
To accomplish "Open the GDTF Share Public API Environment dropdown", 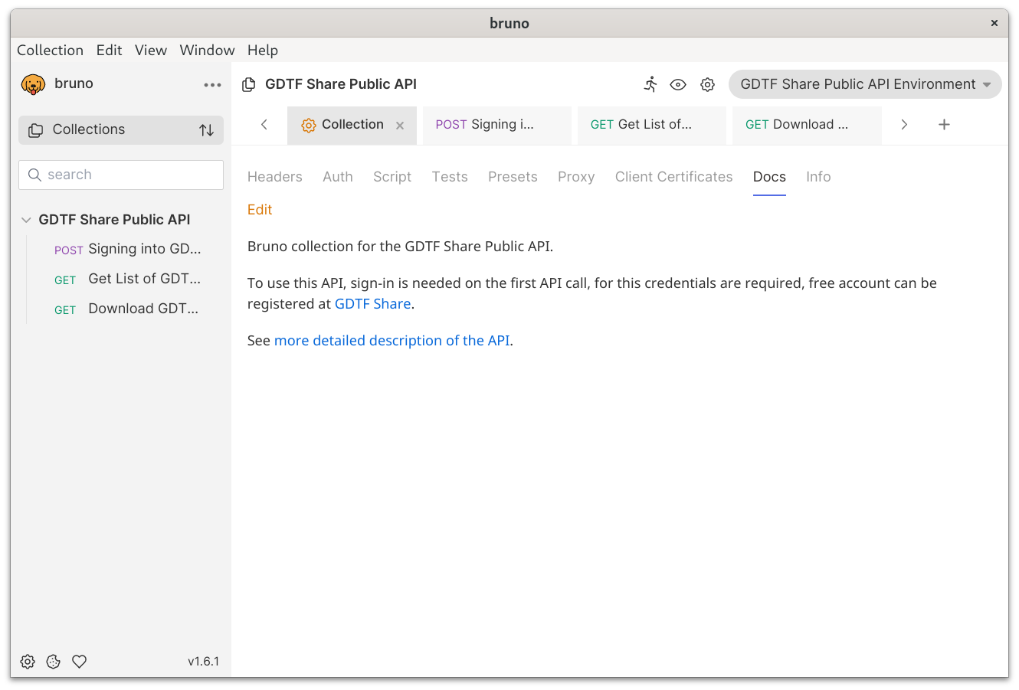I will pyautogui.click(x=865, y=84).
